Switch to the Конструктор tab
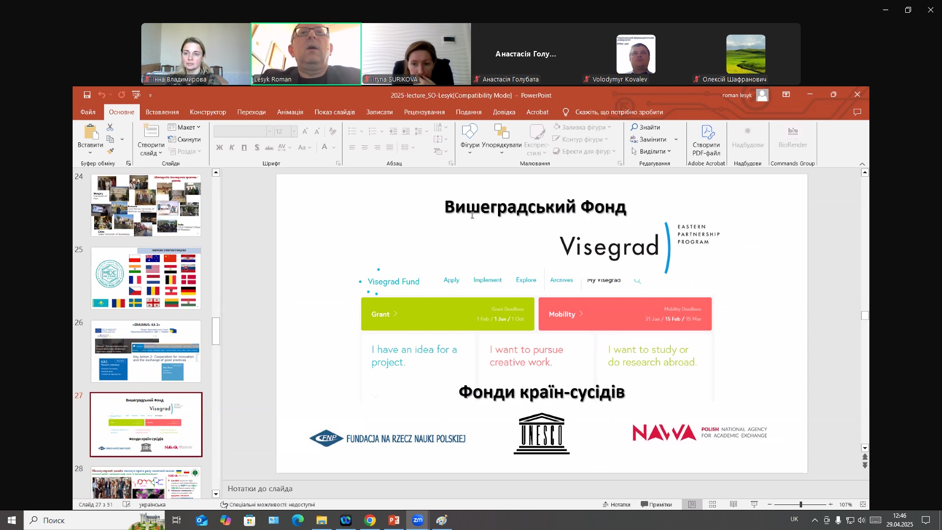This screenshot has height=530, width=942. click(208, 112)
